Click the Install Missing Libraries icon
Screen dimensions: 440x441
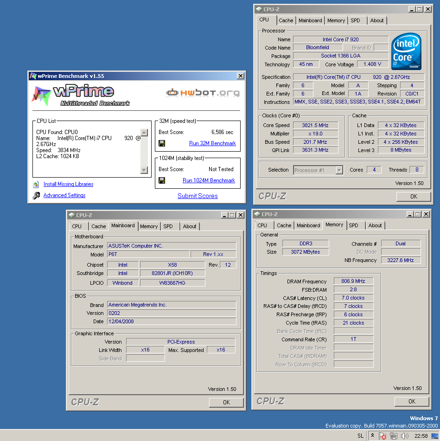click(36, 185)
